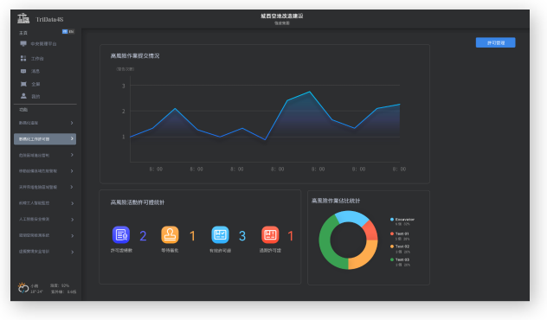Expand the 密閉空間監測系統 chevron
Viewport: 547px width, 320px height.
(x=72, y=235)
